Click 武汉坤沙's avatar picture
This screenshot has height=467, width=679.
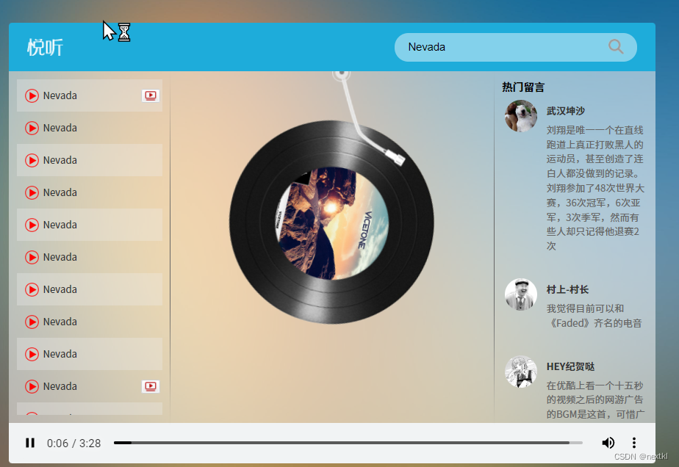point(520,116)
